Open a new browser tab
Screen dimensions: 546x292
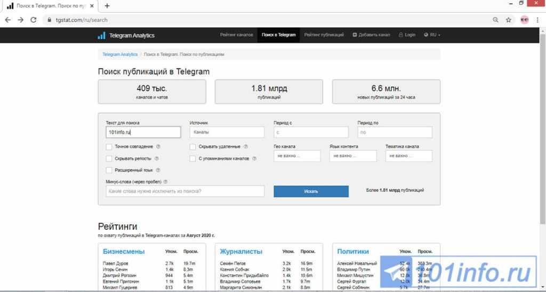click(x=107, y=6)
